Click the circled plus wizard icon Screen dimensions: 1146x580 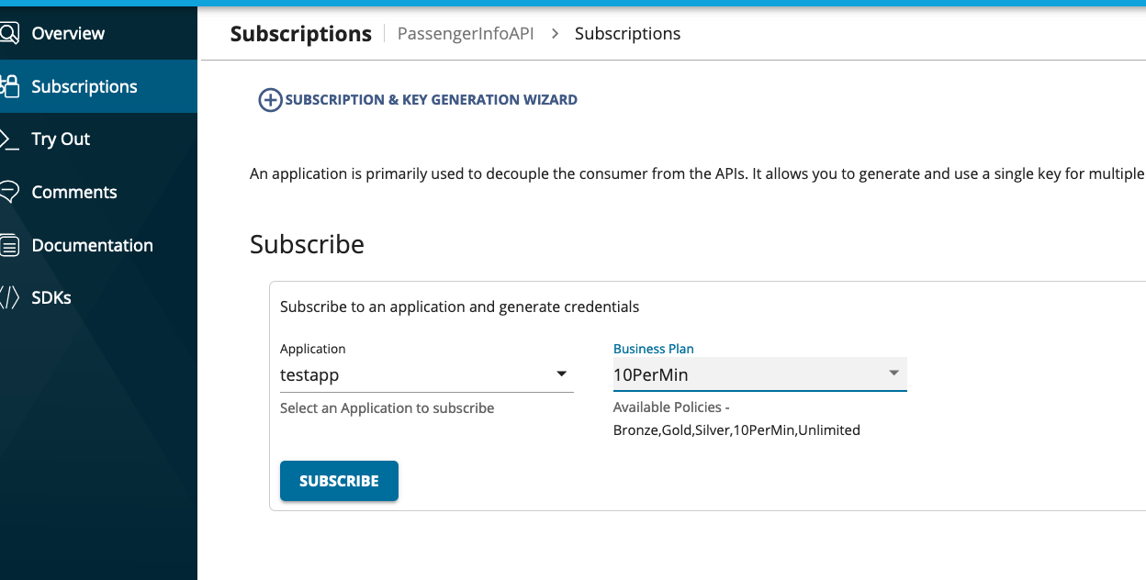[x=270, y=100]
